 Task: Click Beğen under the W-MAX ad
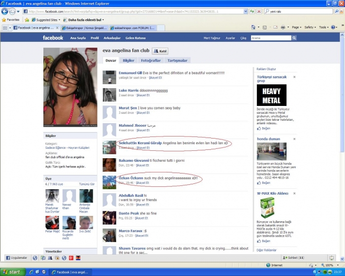tap(264, 241)
